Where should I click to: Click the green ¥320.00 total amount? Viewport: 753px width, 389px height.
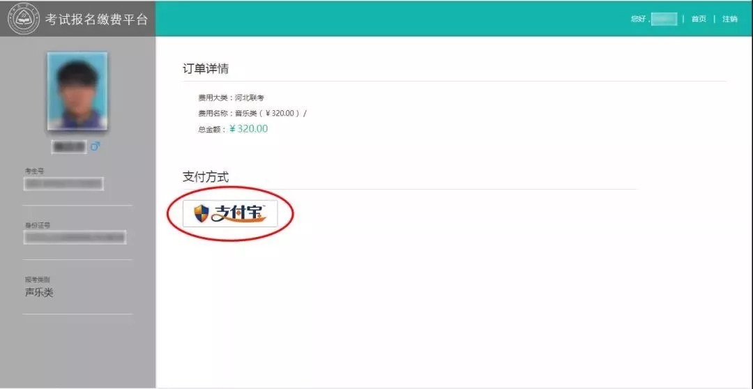248,129
